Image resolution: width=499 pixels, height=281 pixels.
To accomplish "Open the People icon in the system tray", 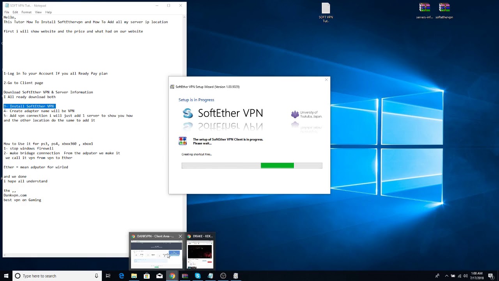I will [437, 276].
